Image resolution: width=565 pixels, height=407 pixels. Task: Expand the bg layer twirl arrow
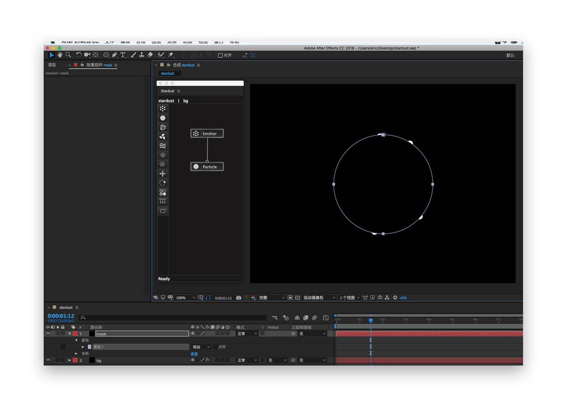[x=70, y=360]
